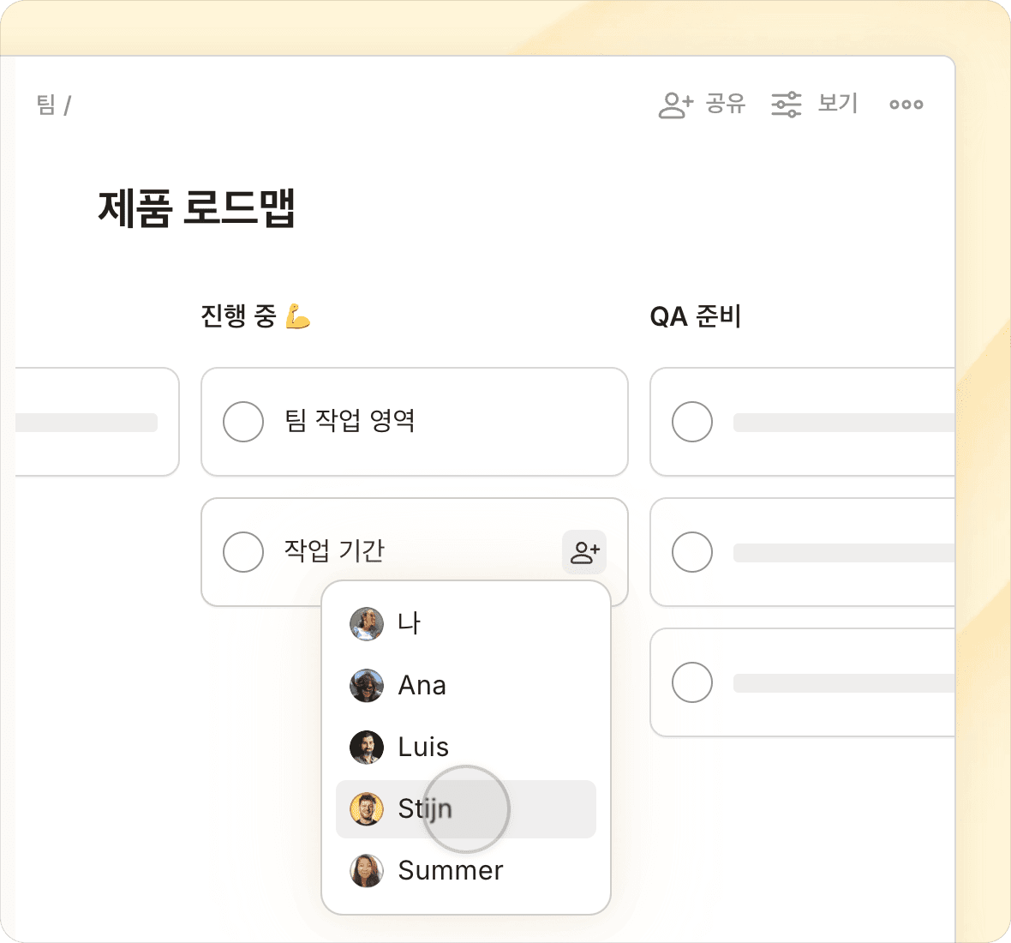Mark 작업 기간 task as complete
The width and height of the screenshot is (1011, 943).
click(x=243, y=552)
